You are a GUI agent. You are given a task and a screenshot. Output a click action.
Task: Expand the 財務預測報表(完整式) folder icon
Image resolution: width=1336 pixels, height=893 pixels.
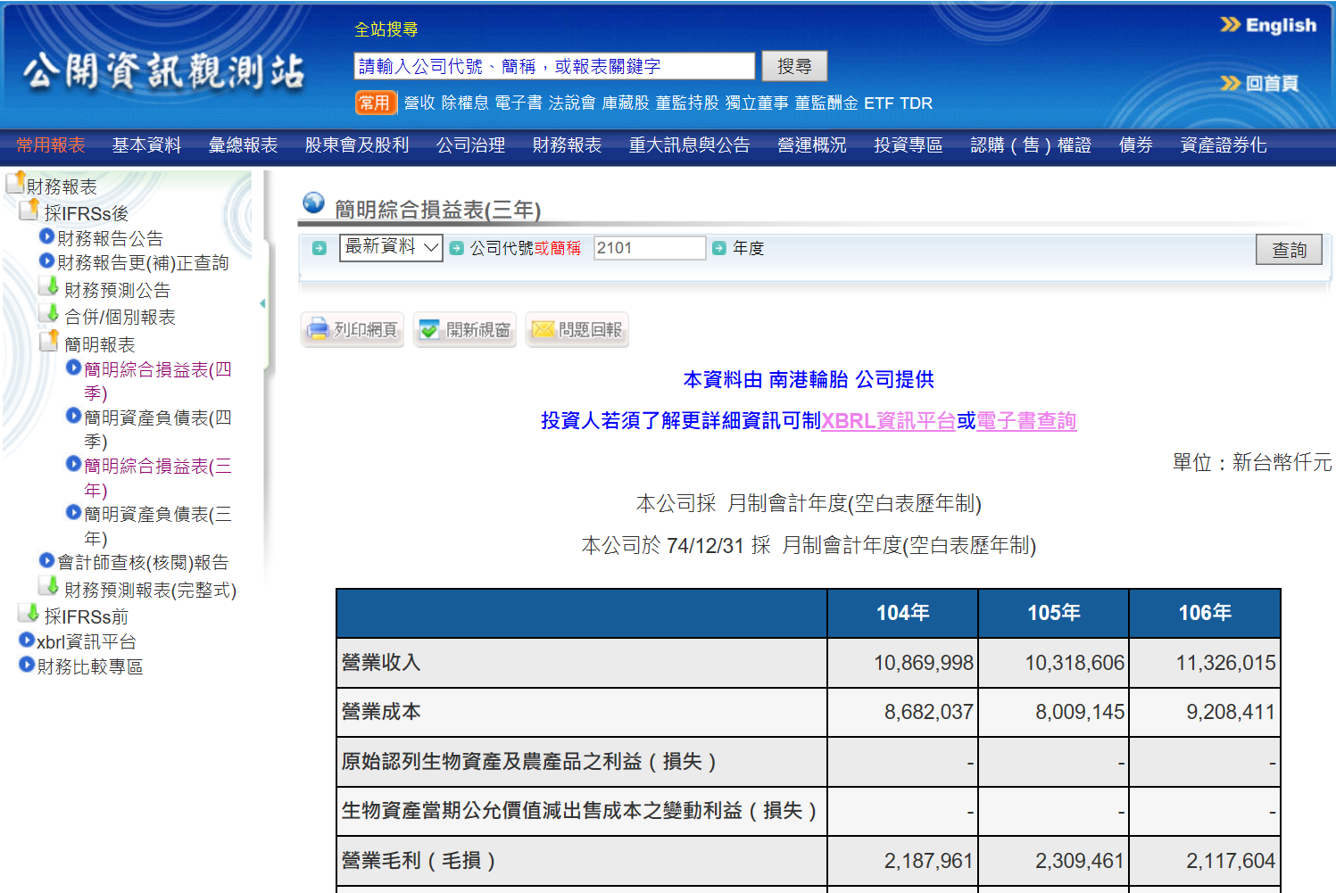(48, 586)
